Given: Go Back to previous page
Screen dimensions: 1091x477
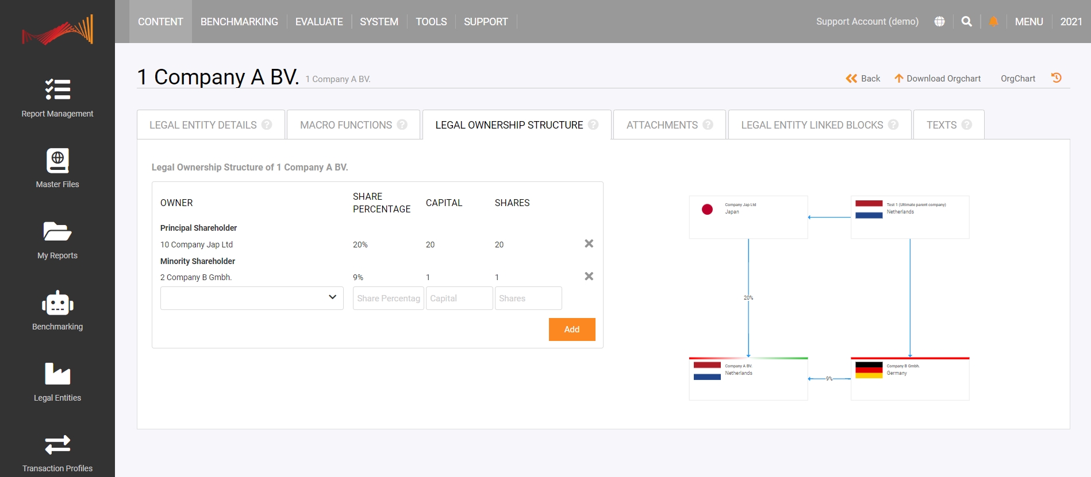Looking at the screenshot, I should pos(863,78).
